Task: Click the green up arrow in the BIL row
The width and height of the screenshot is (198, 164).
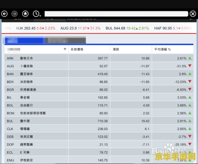Action: (x=190, y=97)
